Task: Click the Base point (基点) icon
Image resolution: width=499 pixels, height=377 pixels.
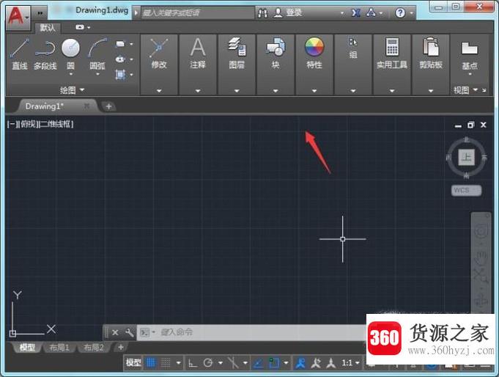Action: [470, 48]
